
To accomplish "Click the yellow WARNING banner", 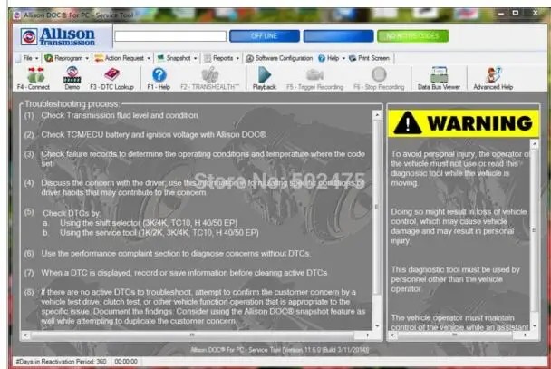I will [463, 123].
